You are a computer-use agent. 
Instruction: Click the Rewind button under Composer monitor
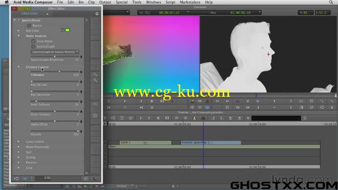pyautogui.click(x=217, y=101)
